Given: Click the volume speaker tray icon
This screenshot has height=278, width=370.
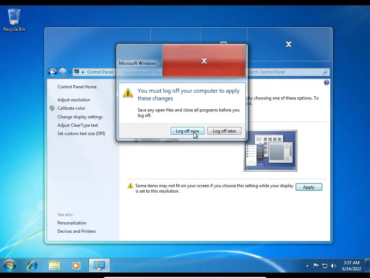Looking at the screenshot, I should pos(334,266).
